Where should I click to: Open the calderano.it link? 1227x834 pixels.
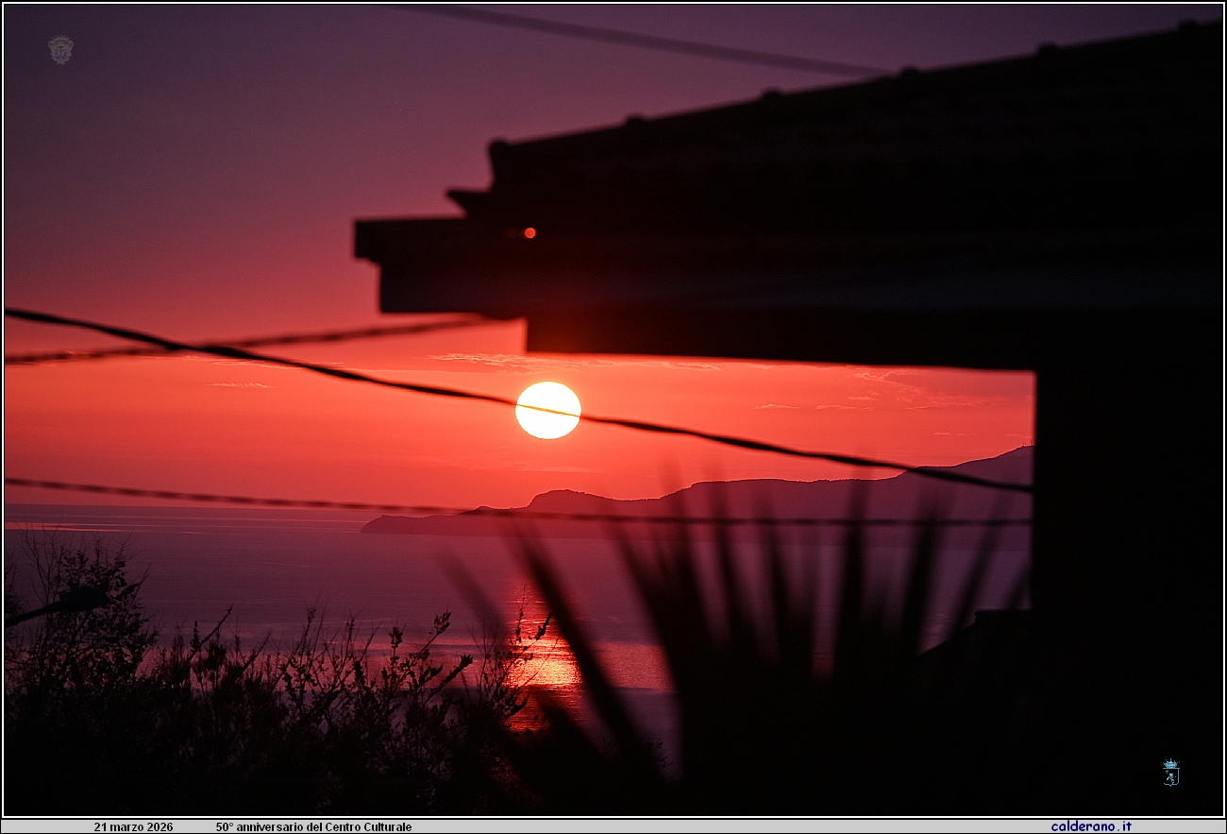pyautogui.click(x=1090, y=826)
